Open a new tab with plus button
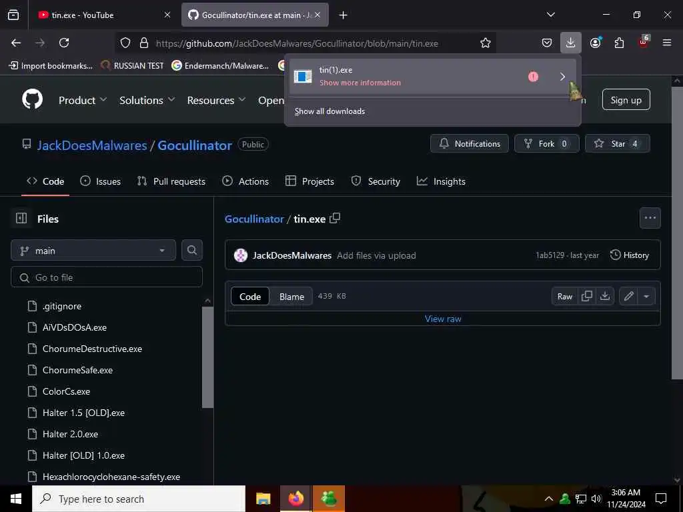The height and width of the screenshot is (512, 683). [x=344, y=15]
